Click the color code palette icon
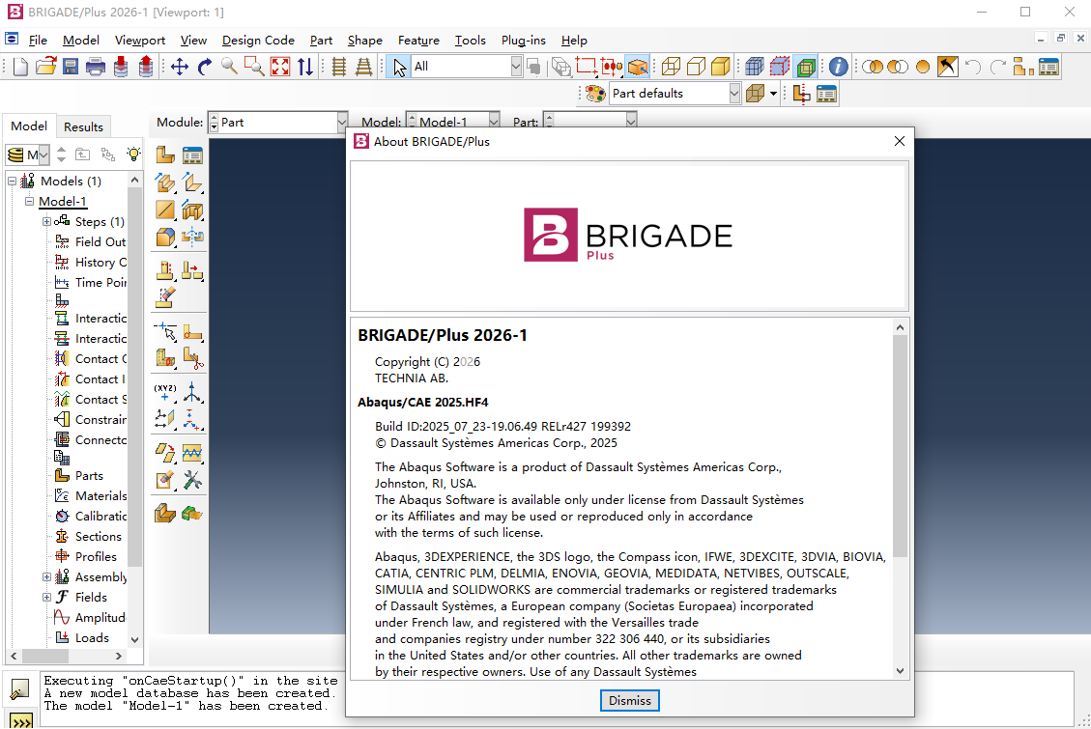The width and height of the screenshot is (1091, 729). coord(595,94)
